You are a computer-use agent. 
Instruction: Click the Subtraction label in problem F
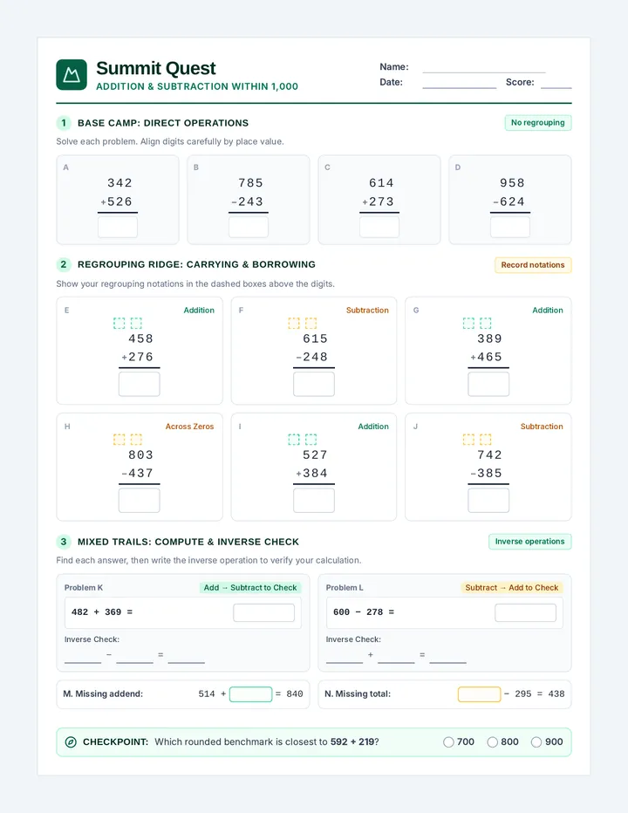367,310
